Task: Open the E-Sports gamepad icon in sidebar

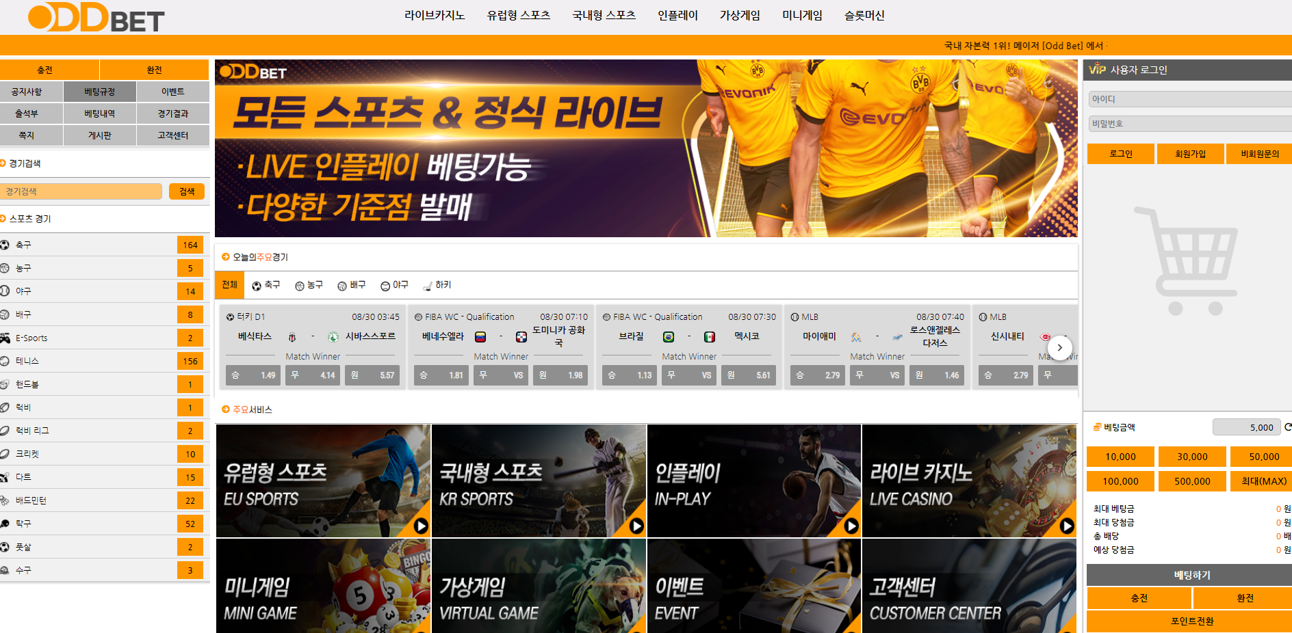Action: pyautogui.click(x=5, y=338)
